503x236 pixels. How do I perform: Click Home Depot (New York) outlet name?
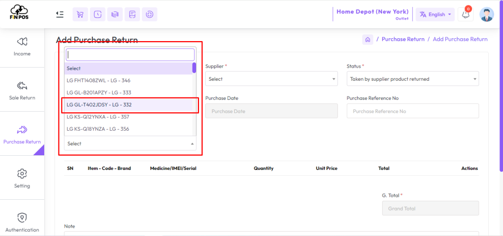tap(372, 12)
